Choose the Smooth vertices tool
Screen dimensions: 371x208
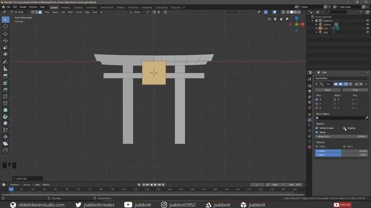pyautogui.click(x=5, y=123)
